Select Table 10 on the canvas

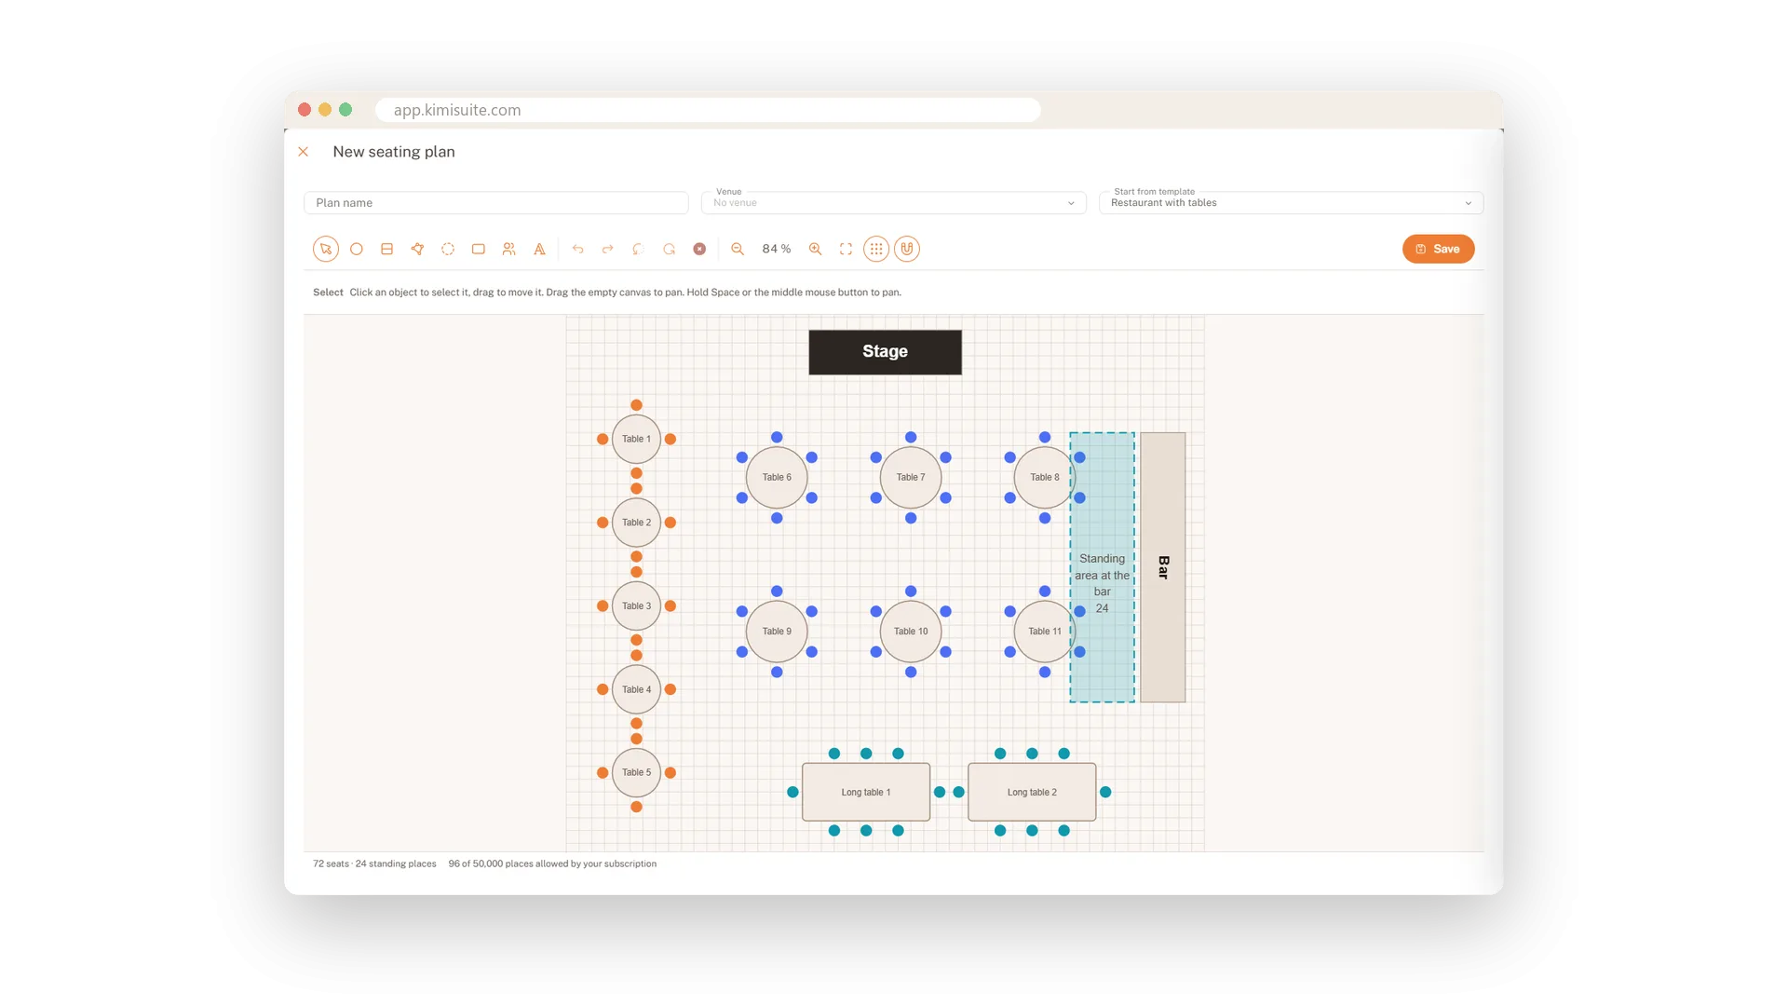(x=911, y=632)
